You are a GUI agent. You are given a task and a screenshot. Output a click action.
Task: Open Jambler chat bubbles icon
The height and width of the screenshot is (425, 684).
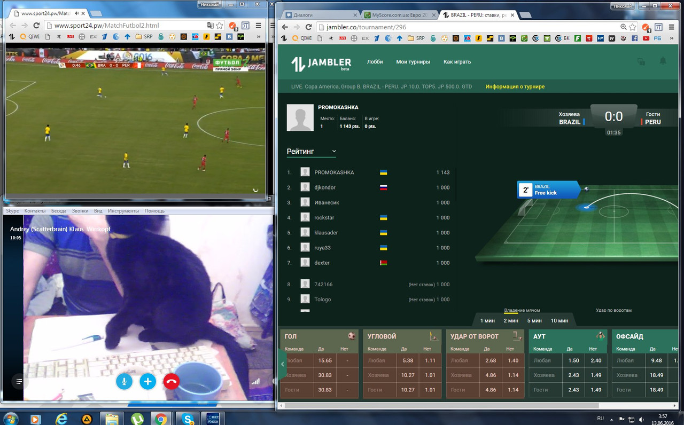click(641, 61)
